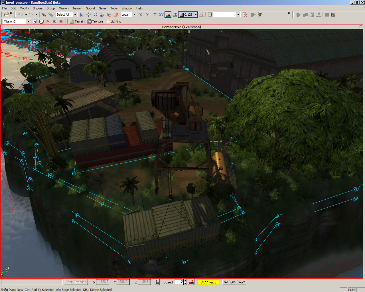Click the load/export objects icon with red arrow

coord(260,15)
